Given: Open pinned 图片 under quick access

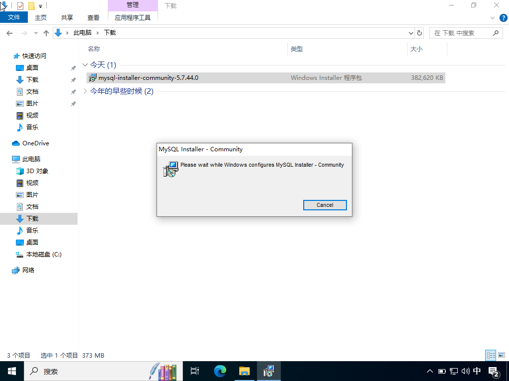Looking at the screenshot, I should pyautogui.click(x=32, y=104).
